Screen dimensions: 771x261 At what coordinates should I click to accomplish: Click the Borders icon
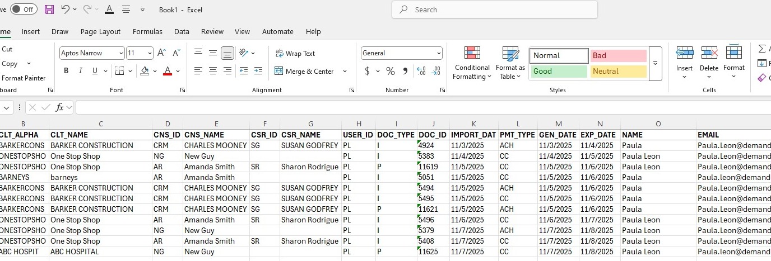119,71
